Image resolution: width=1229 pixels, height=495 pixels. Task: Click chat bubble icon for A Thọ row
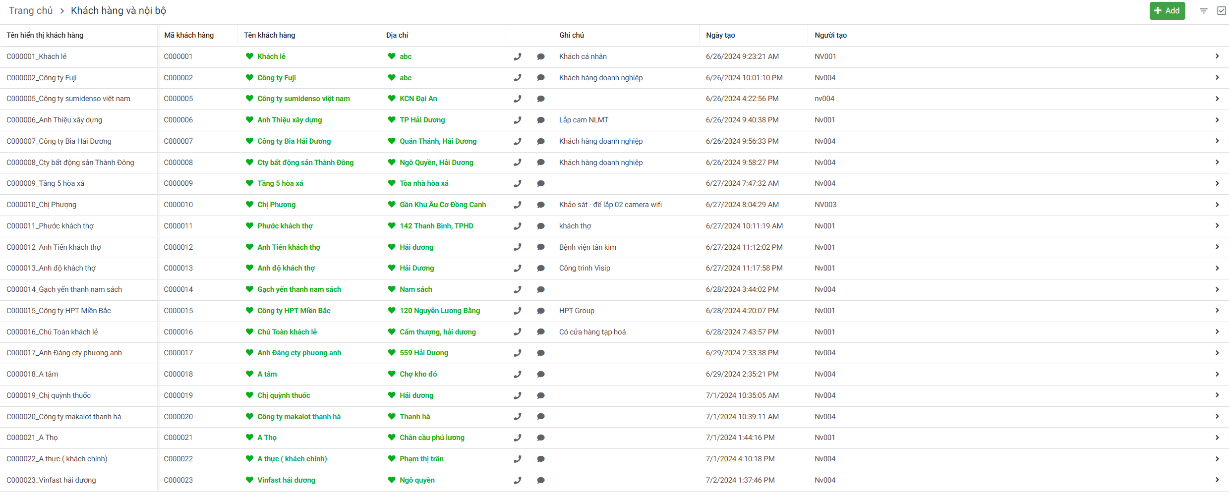tap(540, 438)
